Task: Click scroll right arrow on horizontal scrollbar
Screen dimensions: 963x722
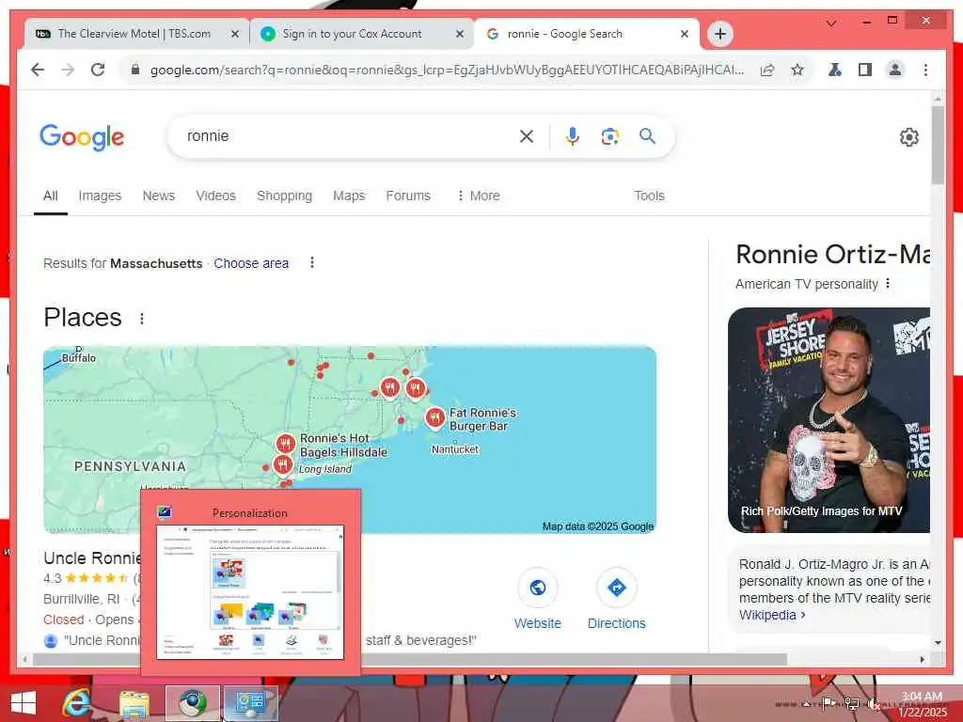Action: click(x=922, y=659)
